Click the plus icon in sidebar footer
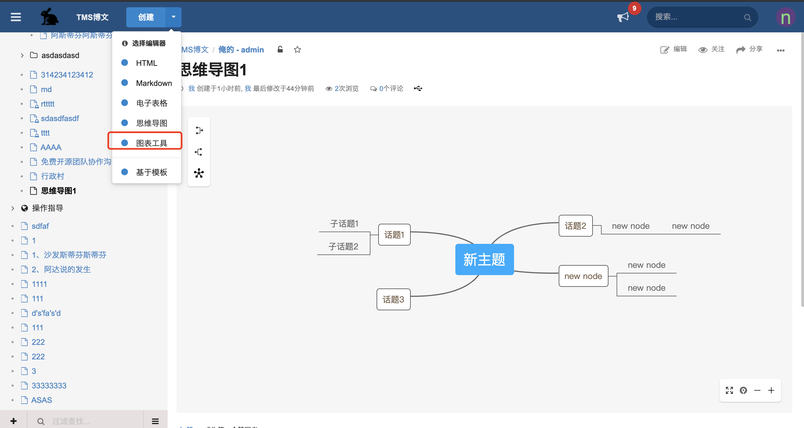Viewport: 804px width, 428px height. pos(13,421)
